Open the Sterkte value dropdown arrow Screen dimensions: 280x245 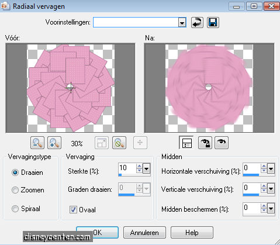pos(147,168)
